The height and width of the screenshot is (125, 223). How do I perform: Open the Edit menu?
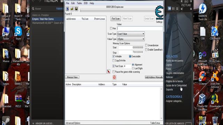click(73, 3)
